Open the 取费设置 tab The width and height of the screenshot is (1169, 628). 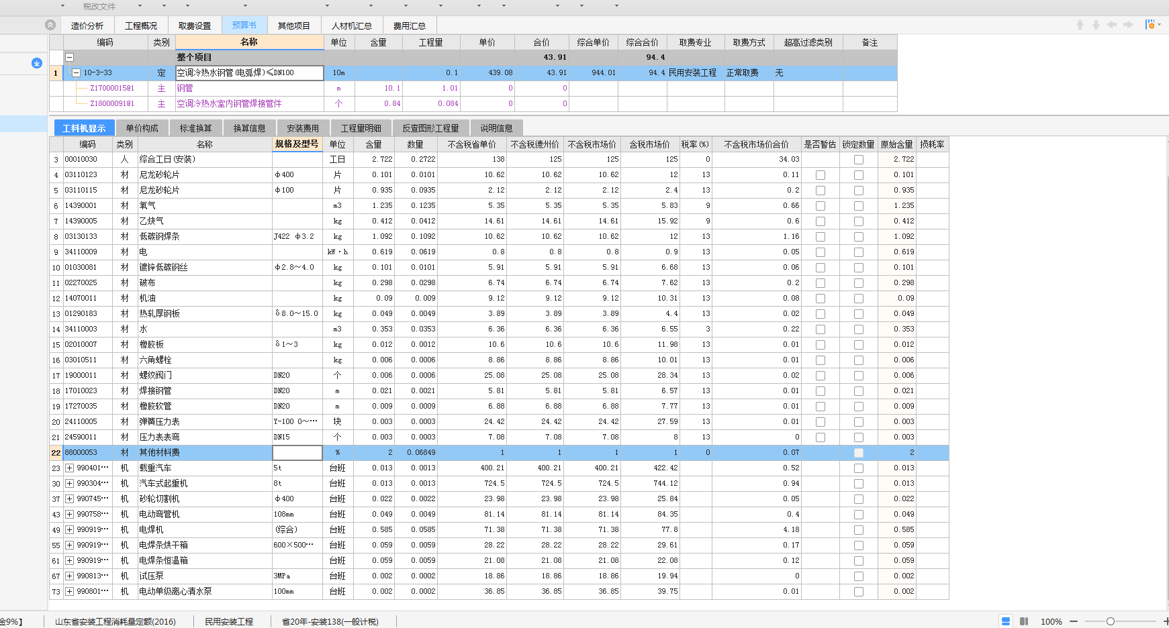click(x=195, y=25)
